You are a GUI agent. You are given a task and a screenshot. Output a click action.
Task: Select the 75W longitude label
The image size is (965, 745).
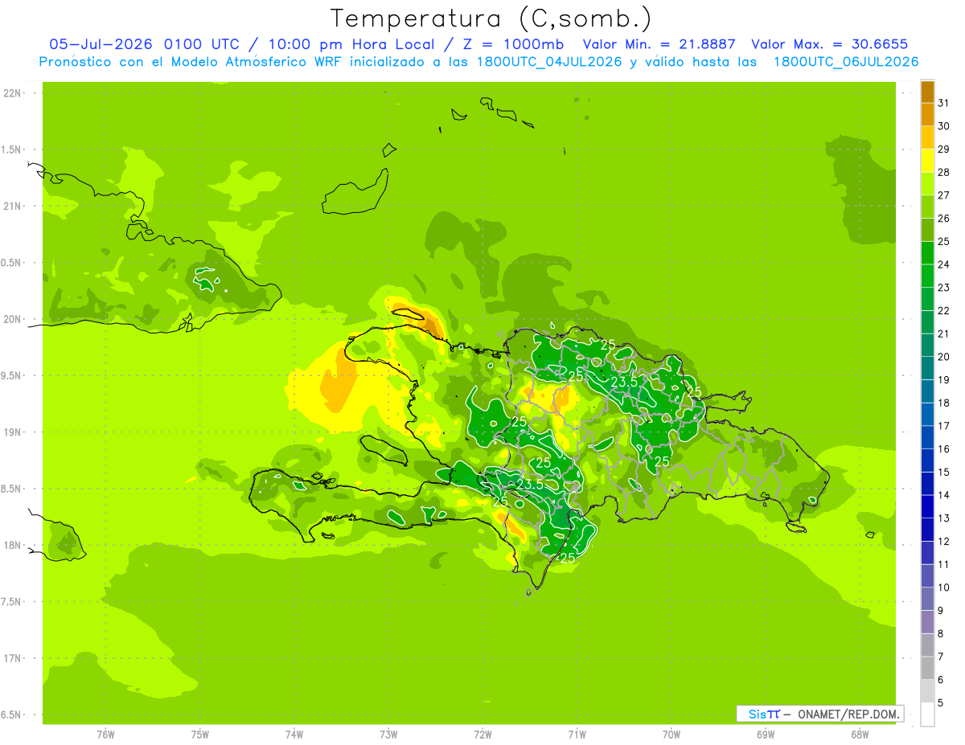200,735
